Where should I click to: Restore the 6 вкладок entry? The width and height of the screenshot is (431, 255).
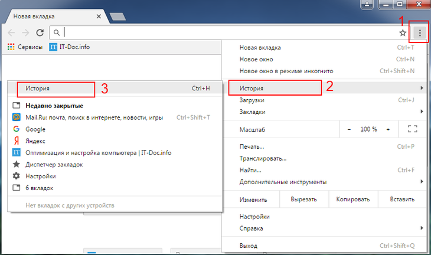[x=115, y=188]
